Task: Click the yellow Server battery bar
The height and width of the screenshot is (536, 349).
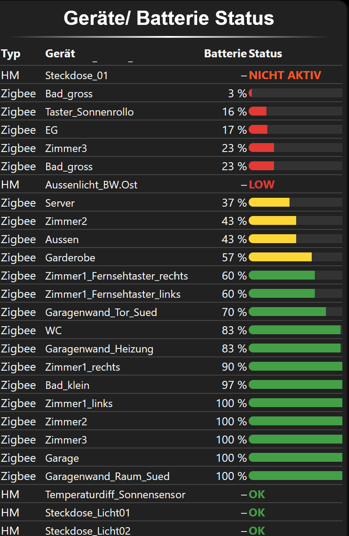Action: tap(295, 203)
